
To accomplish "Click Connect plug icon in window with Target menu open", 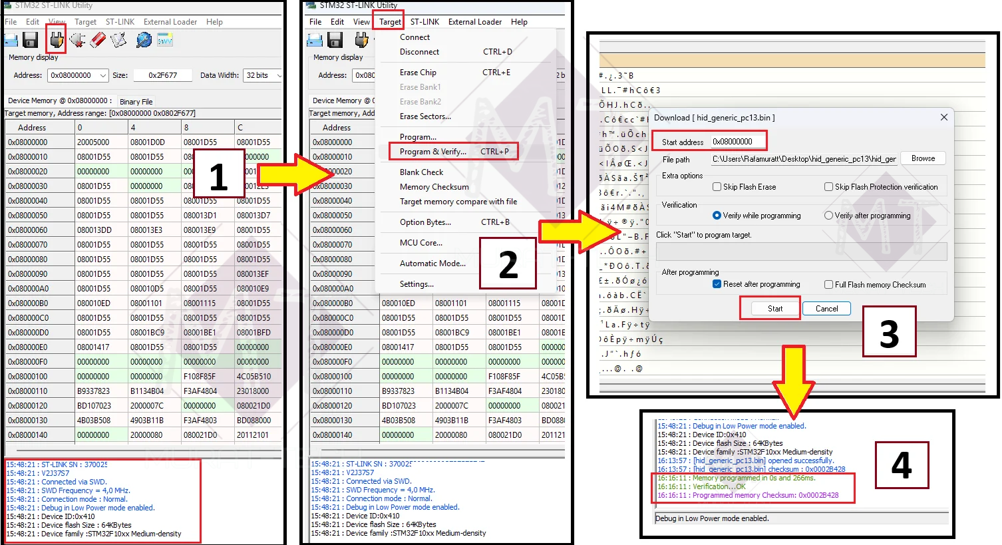I will pos(361,41).
